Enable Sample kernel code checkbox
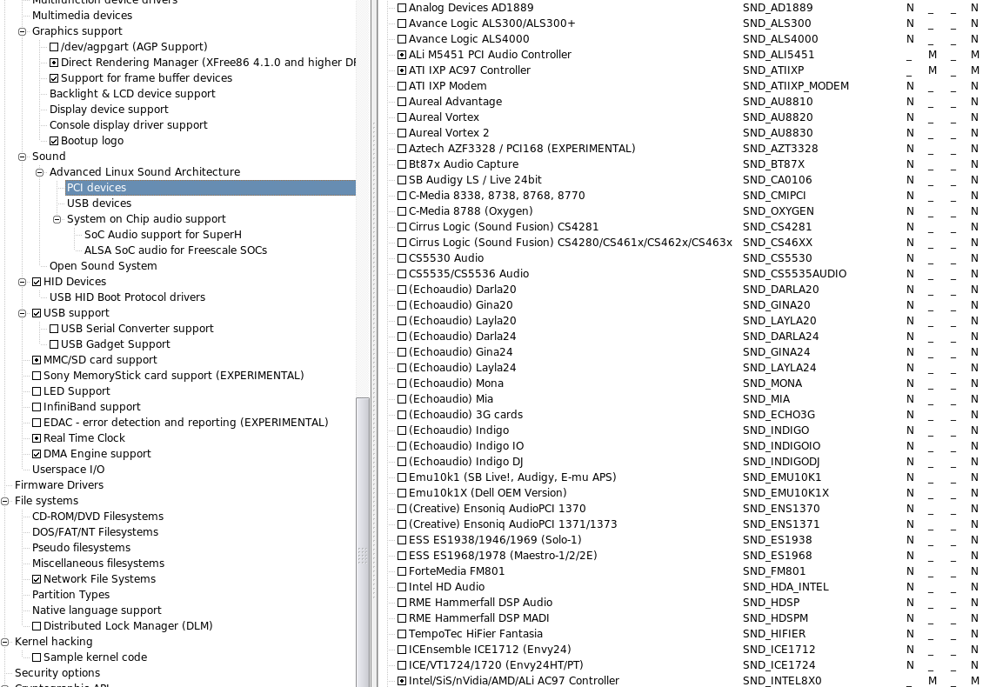Screen dimensions: 996x687 pyautogui.click(x=37, y=657)
